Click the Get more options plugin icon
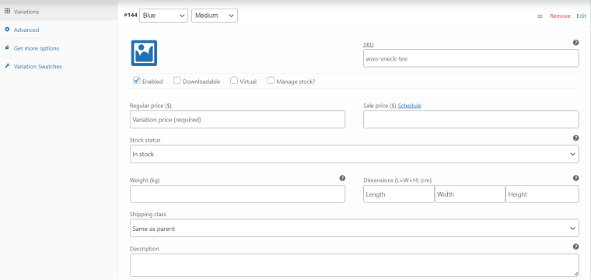The image size is (591, 280). point(7,48)
